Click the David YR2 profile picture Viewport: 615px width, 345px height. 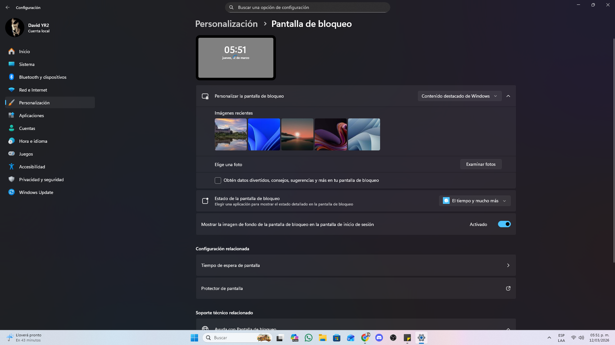coord(15,28)
